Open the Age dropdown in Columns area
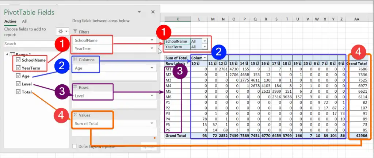This screenshot has height=158, width=374. point(151,68)
